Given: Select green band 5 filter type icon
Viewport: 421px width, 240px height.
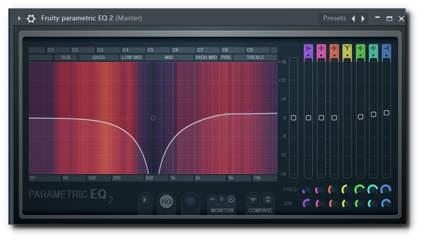Looking at the screenshot, I should click(x=360, y=49).
